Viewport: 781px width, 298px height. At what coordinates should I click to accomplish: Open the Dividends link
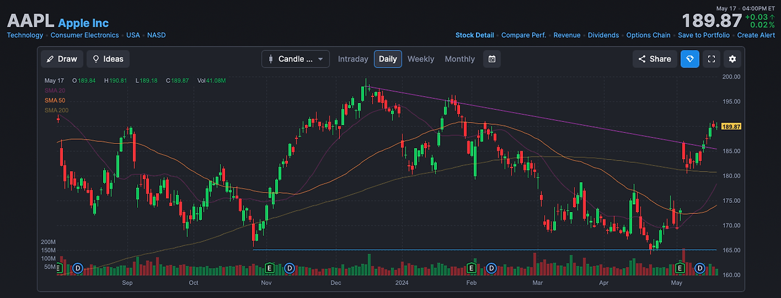click(603, 35)
